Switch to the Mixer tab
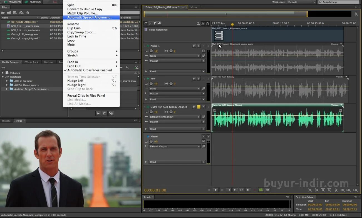Image resolution: width=362 pixels, height=218 pixels. (x=194, y=7)
